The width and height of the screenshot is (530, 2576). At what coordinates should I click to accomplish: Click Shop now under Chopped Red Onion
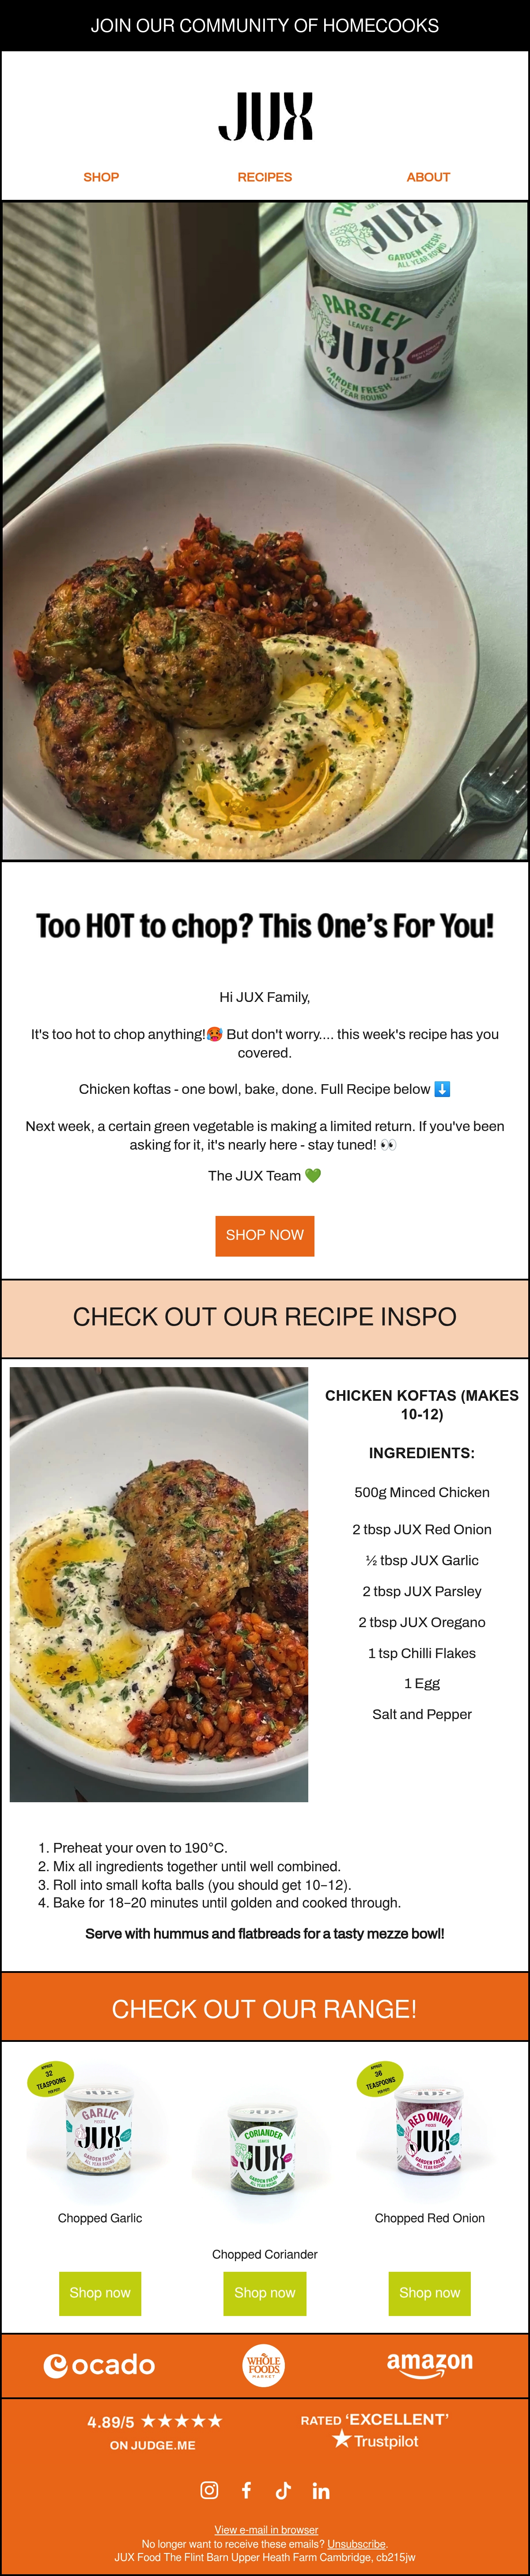click(x=429, y=2292)
